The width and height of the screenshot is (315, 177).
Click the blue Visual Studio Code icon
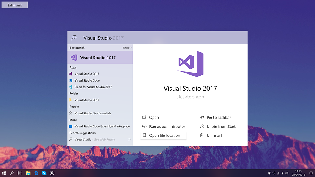click(x=70, y=80)
